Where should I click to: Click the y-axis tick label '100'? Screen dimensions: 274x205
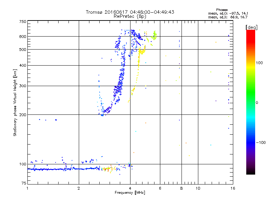pos(23,164)
